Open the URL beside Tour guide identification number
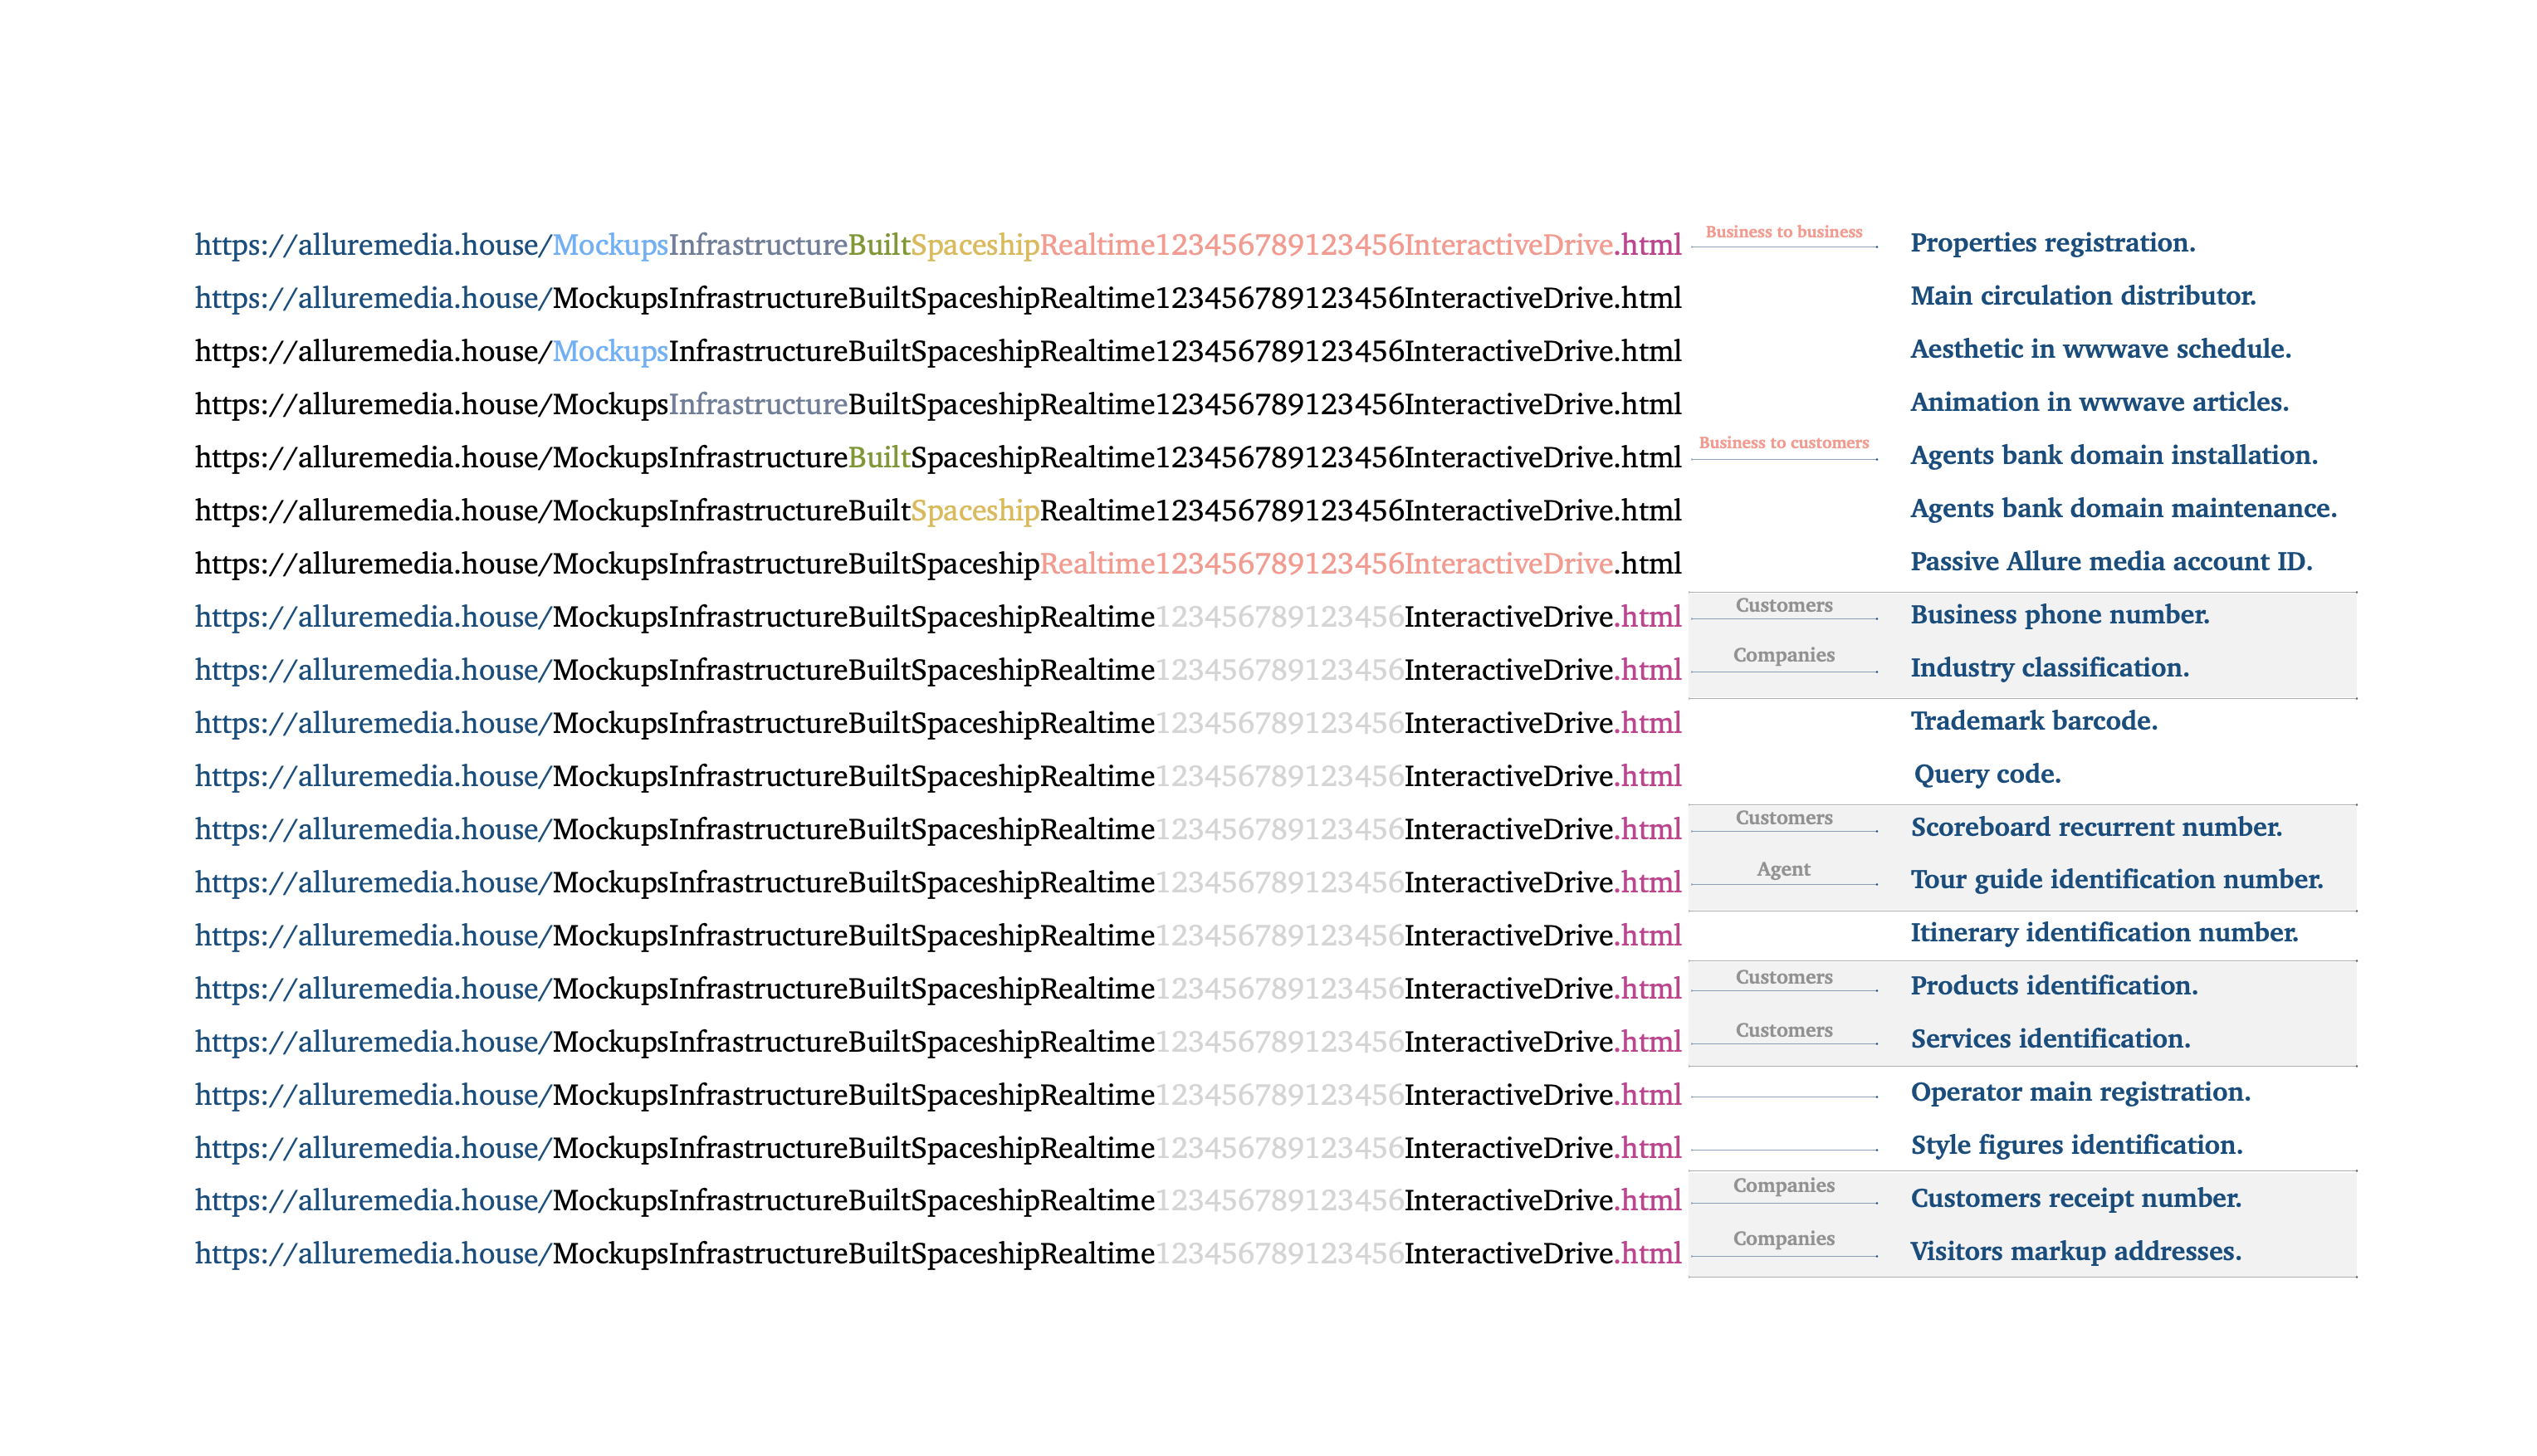The width and height of the screenshot is (2537, 1456). (937, 882)
